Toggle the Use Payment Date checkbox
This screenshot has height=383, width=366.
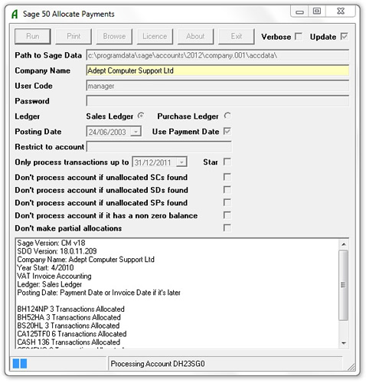(x=227, y=131)
